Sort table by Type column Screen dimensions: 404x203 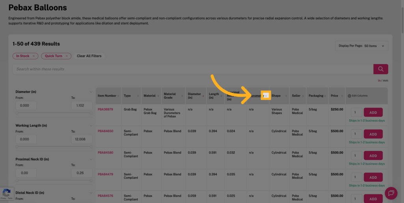click(138, 96)
